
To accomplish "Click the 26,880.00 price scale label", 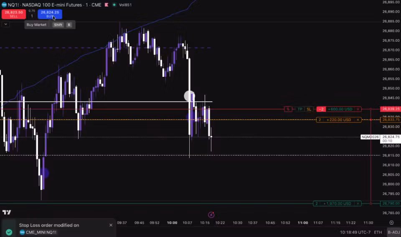I will pos(391,30).
